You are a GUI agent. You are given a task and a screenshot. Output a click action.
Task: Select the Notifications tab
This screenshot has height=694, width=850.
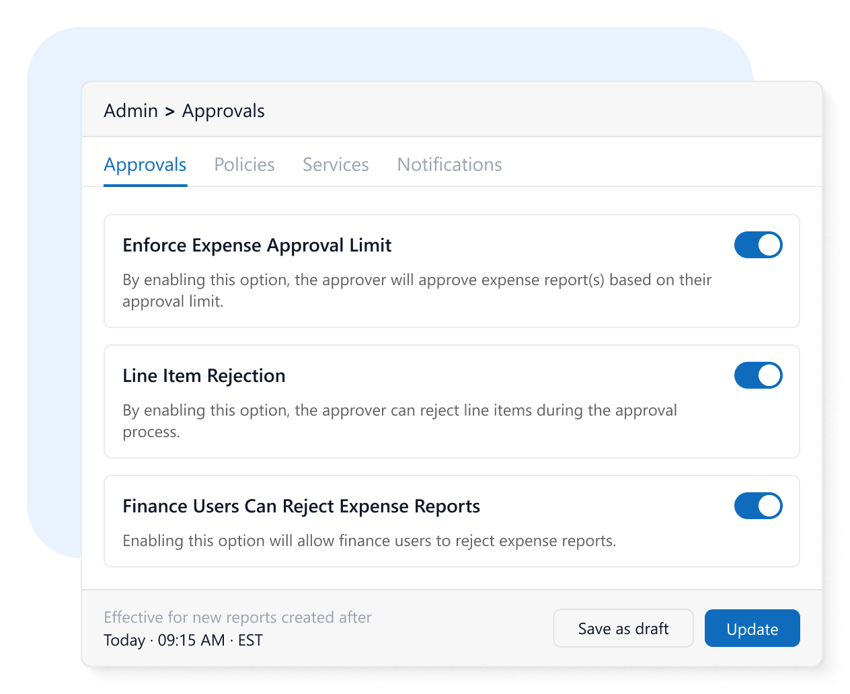pos(449,165)
